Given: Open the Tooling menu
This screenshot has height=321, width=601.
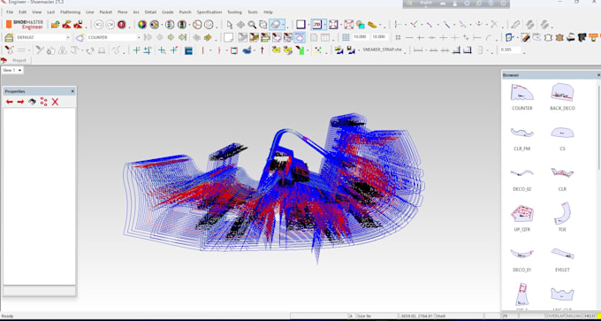Looking at the screenshot, I should pyautogui.click(x=234, y=12).
